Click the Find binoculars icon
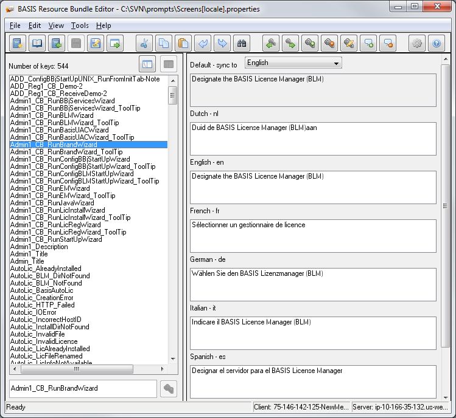The height and width of the screenshot is (418, 456). tap(242, 44)
